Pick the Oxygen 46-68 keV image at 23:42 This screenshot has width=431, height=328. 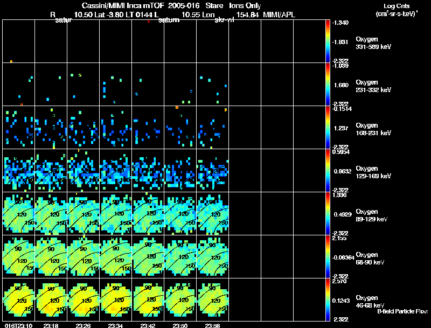click(x=148, y=299)
